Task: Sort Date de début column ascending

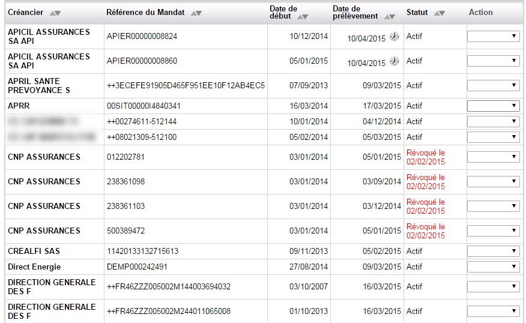Action: coord(300,17)
